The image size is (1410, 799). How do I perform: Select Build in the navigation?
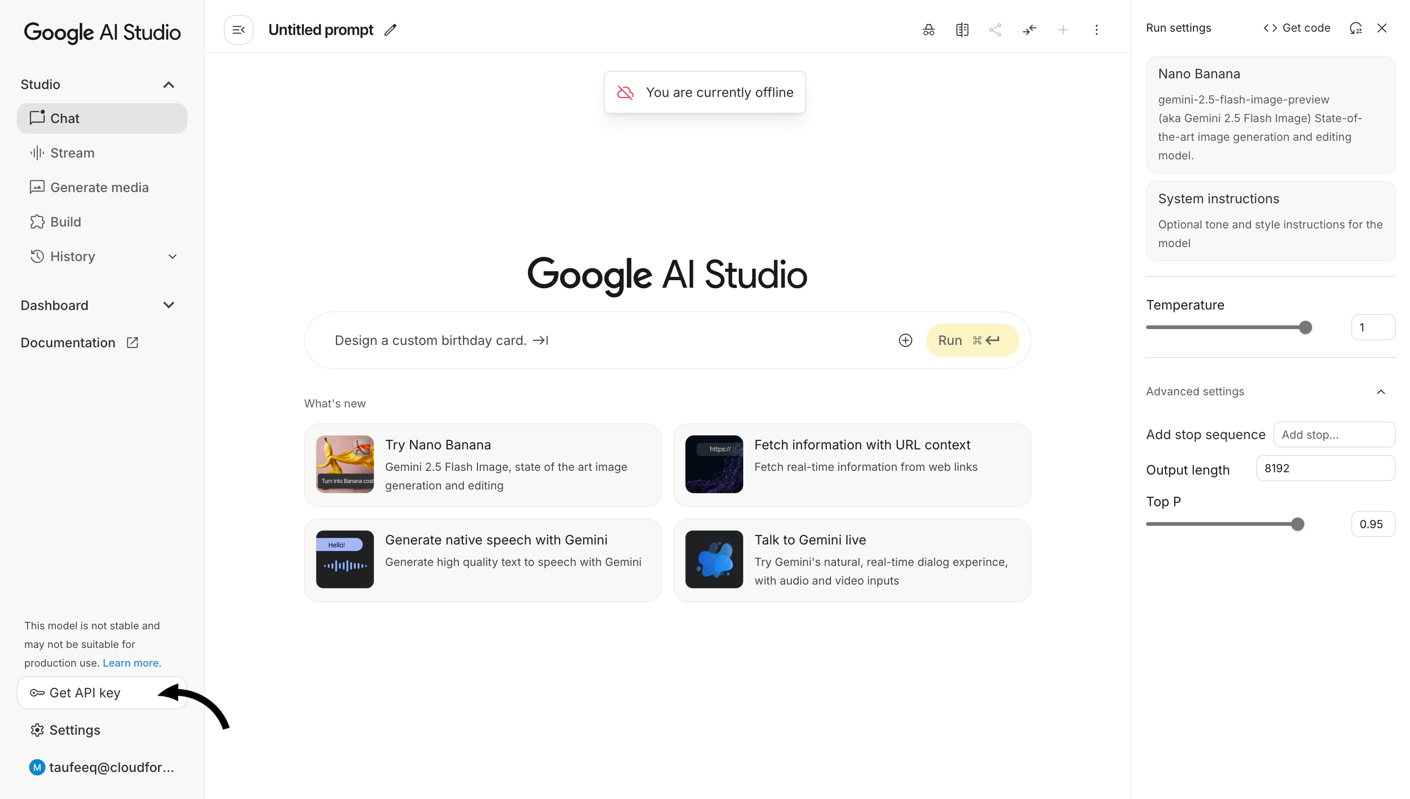click(65, 222)
